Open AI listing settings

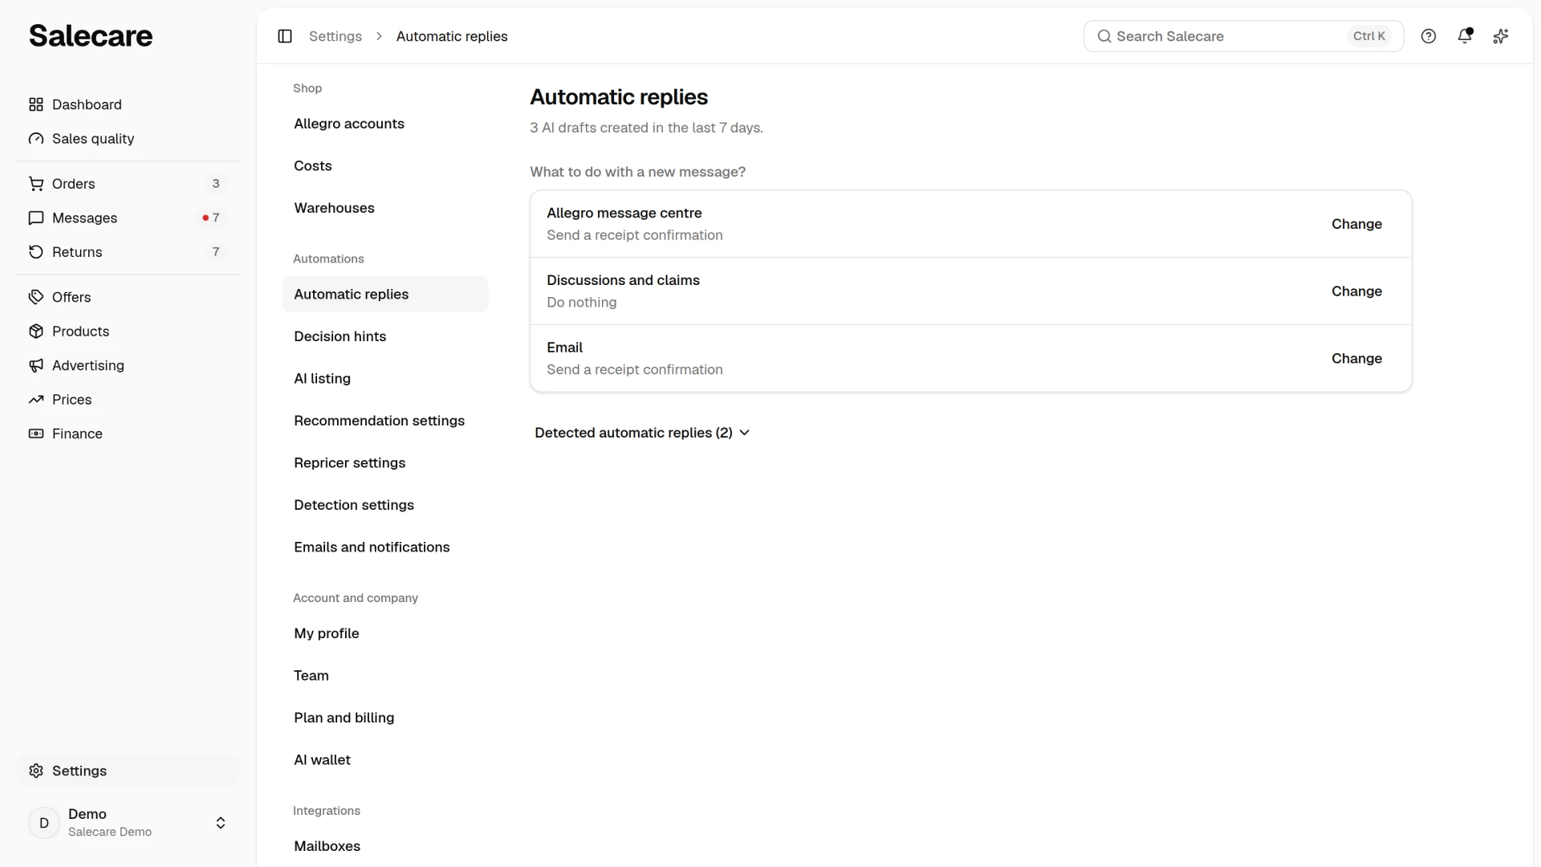click(384, 379)
